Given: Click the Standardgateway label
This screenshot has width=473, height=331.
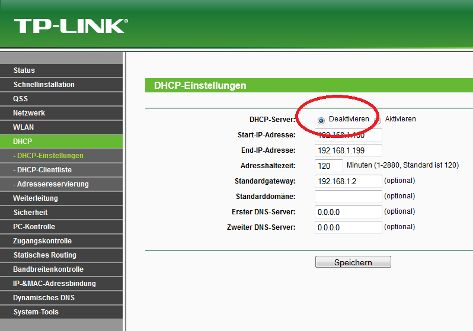Looking at the screenshot, I should (x=265, y=181).
